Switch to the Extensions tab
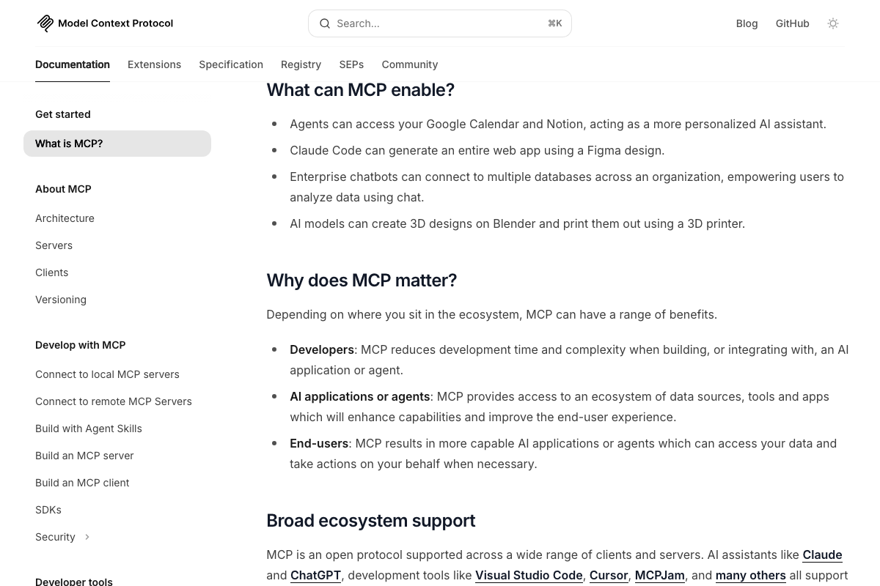This screenshot has width=880, height=586. [x=154, y=64]
